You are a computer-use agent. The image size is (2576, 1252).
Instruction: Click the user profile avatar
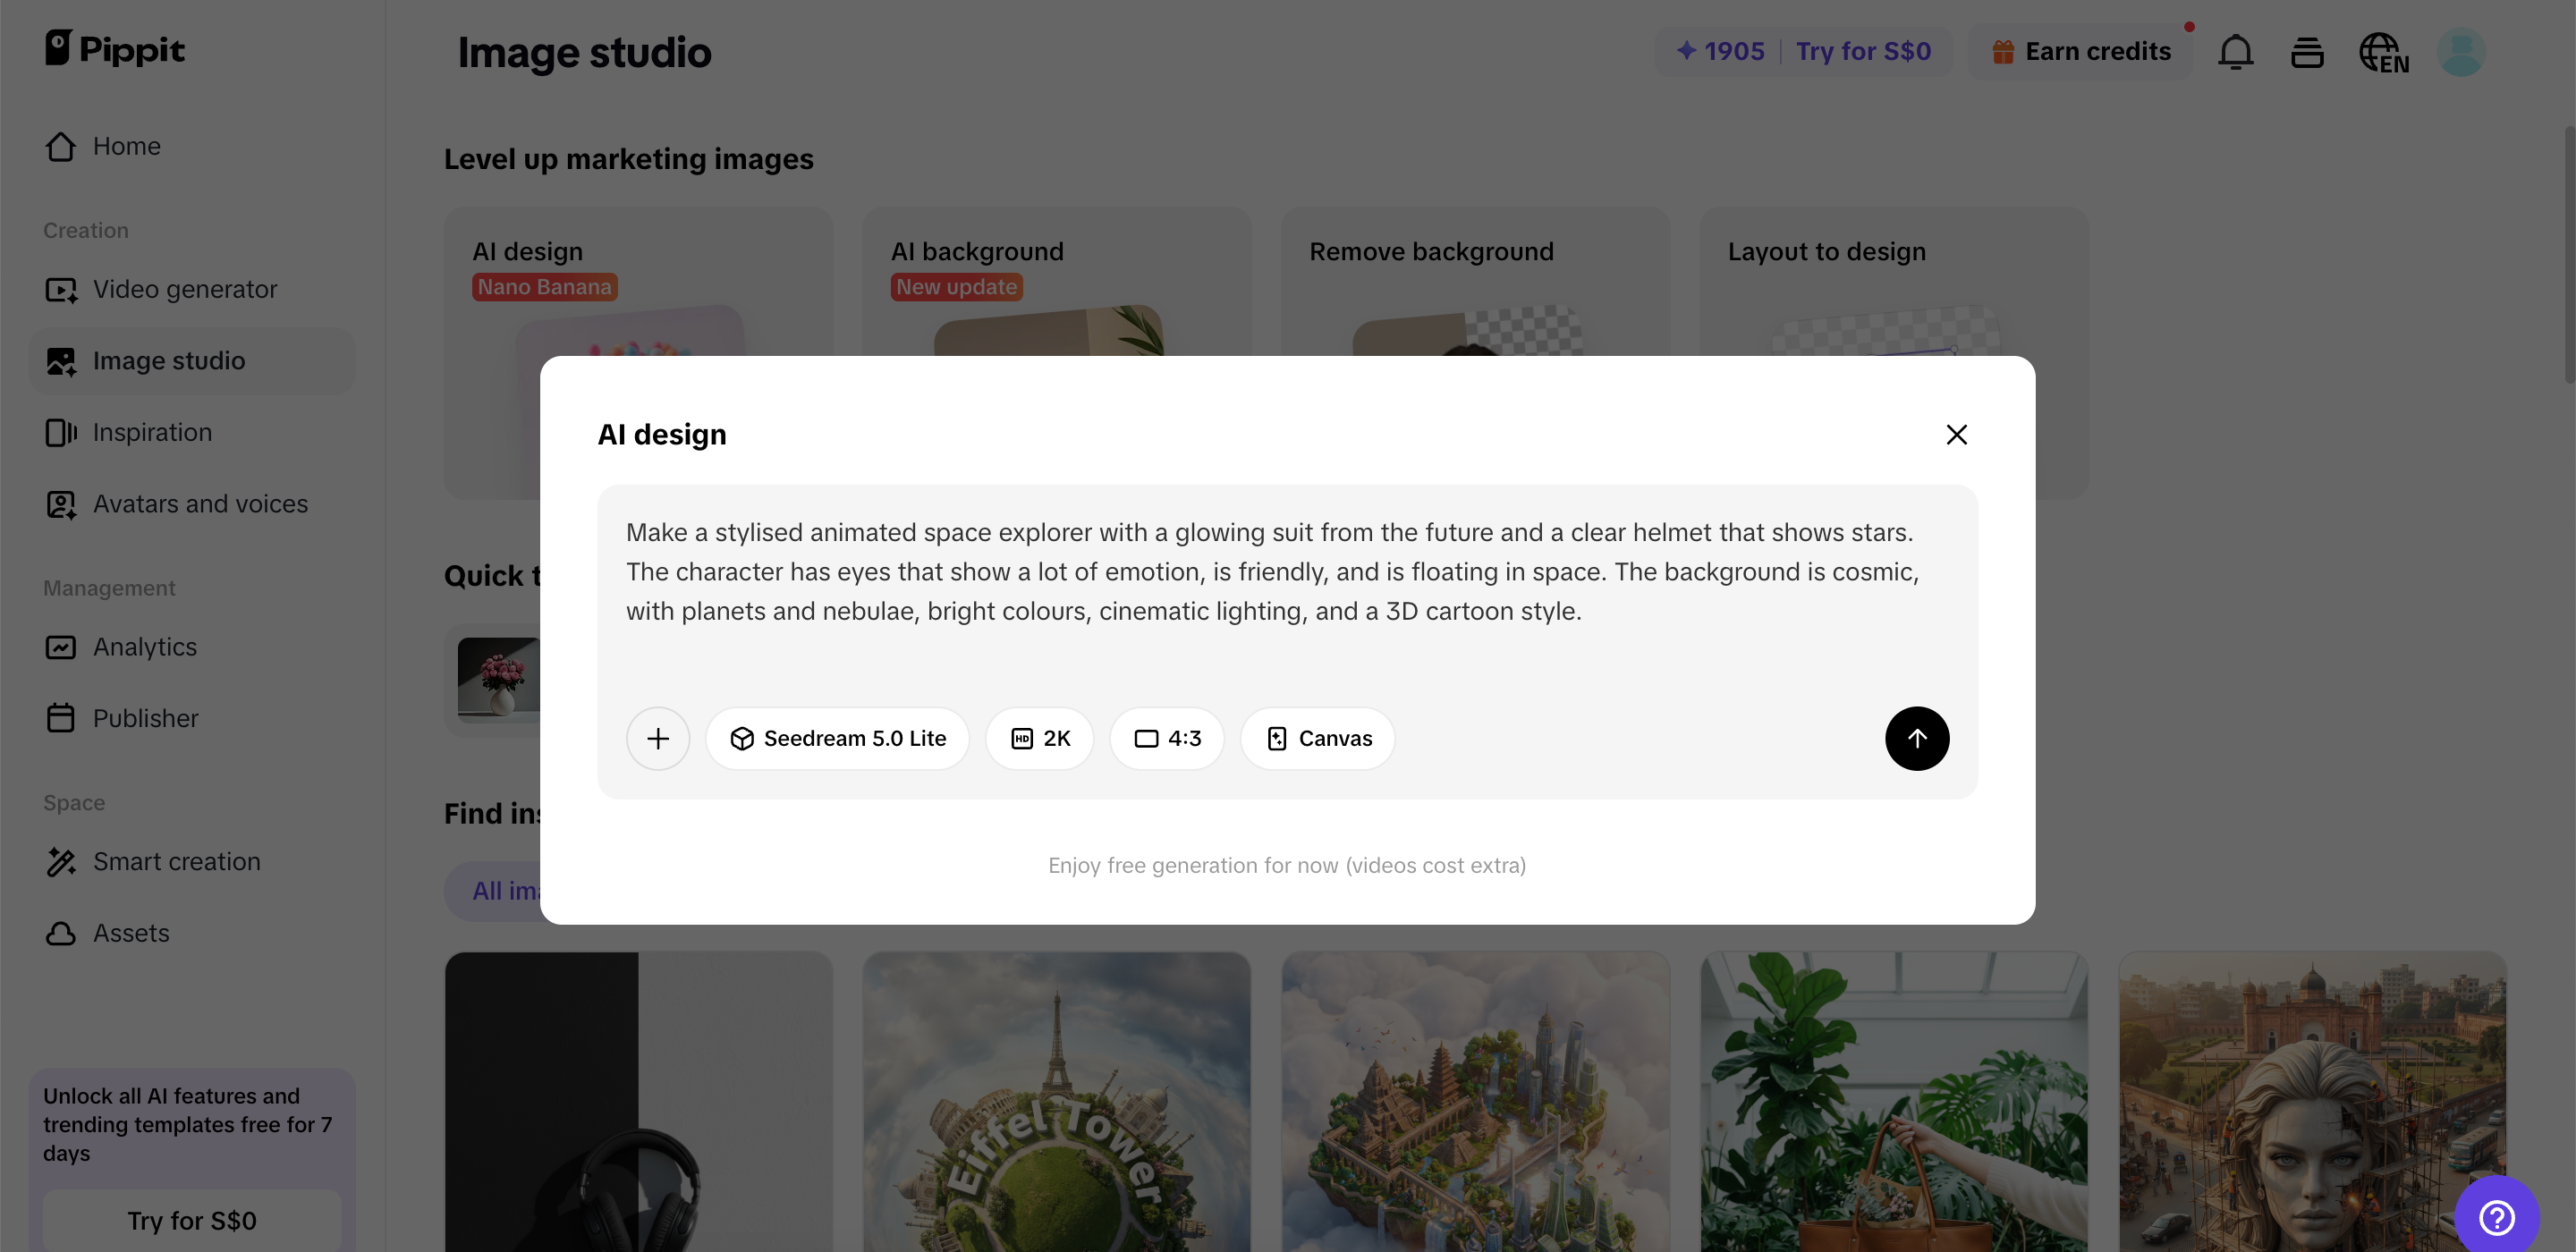tap(2460, 52)
